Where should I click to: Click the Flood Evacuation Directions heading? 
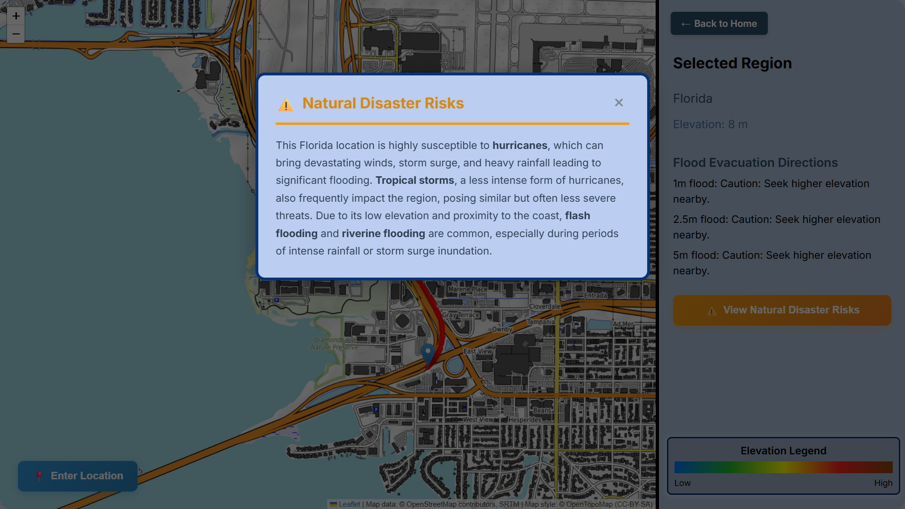pyautogui.click(x=755, y=163)
